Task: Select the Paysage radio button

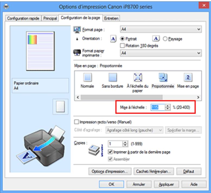Action: point(165,39)
